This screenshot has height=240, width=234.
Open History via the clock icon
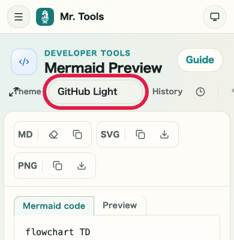[200, 92]
